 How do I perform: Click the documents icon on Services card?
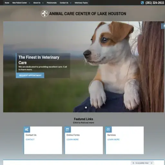[108, 130]
